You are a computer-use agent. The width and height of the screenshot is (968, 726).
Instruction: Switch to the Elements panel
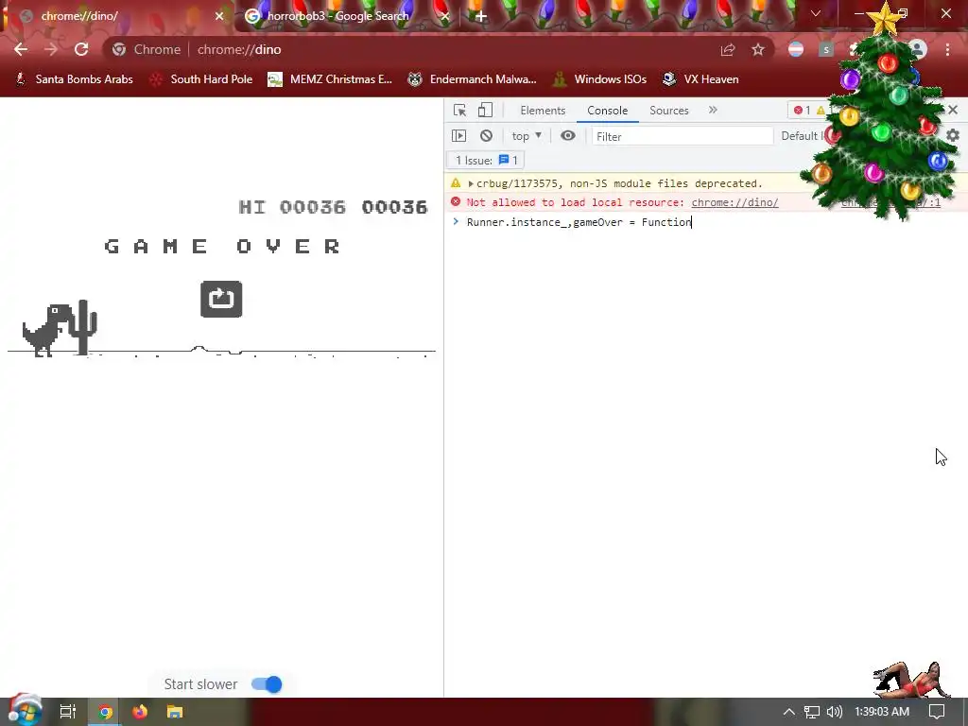tap(543, 111)
